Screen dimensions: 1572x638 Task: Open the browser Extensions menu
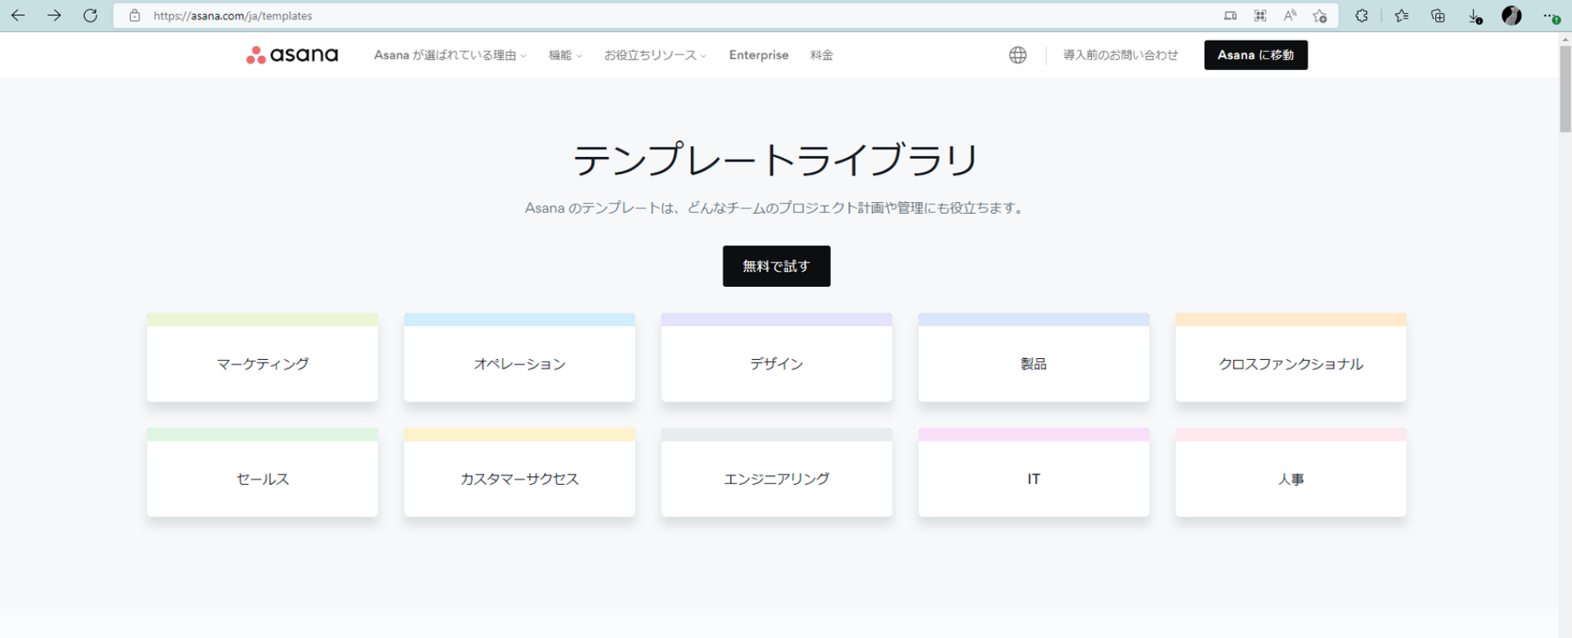pos(1361,16)
